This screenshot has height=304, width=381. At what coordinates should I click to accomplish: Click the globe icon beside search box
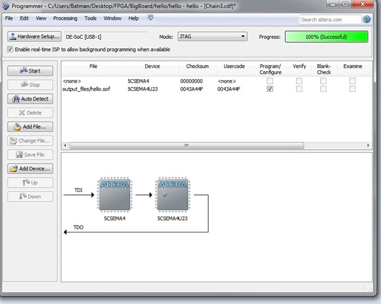367,19
